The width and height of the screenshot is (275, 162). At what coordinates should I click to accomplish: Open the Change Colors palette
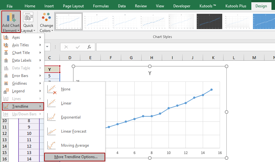47,22
